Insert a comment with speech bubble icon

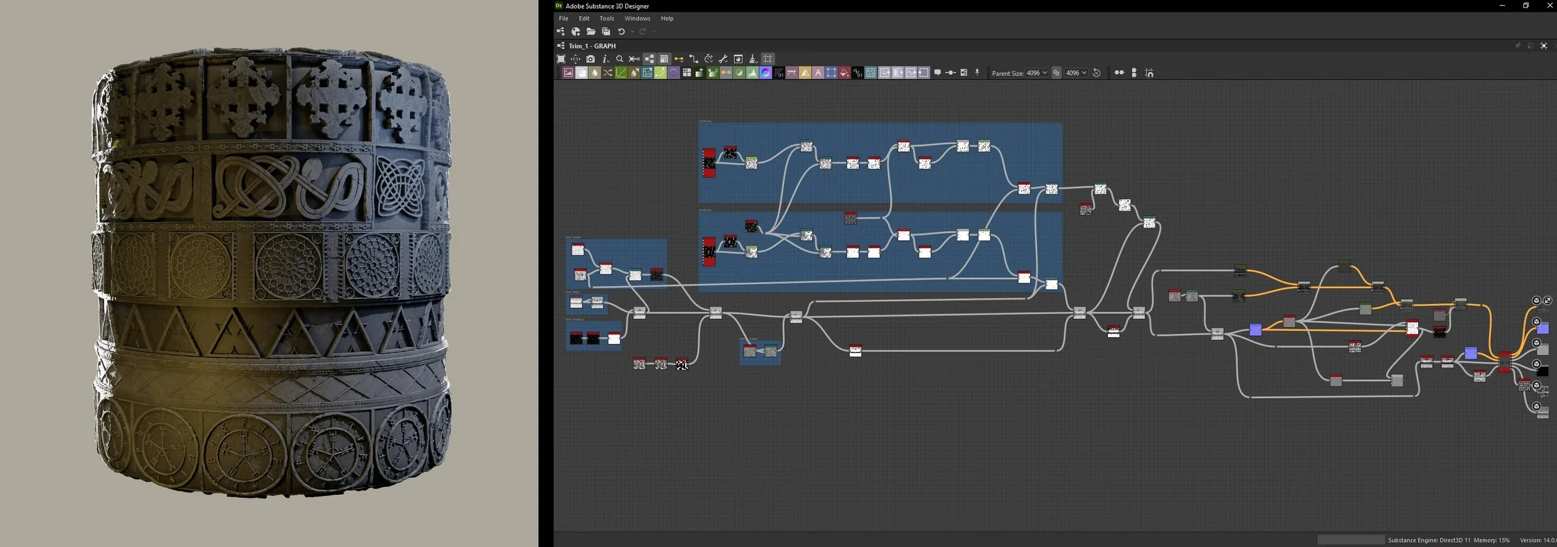[x=937, y=73]
